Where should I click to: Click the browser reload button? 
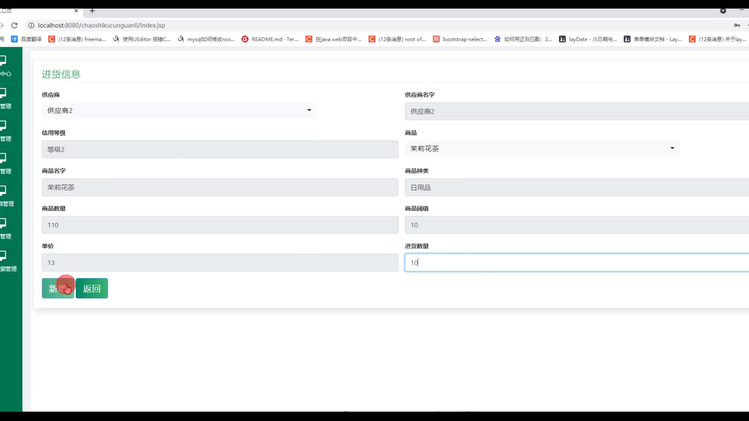(x=14, y=25)
